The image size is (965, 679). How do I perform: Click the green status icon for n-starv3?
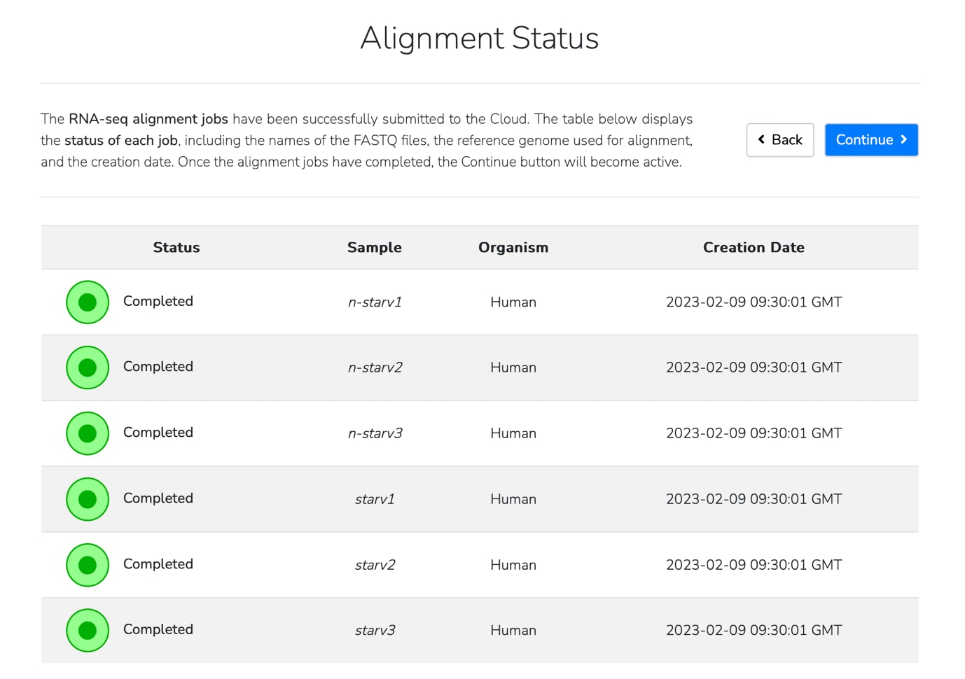[88, 433]
